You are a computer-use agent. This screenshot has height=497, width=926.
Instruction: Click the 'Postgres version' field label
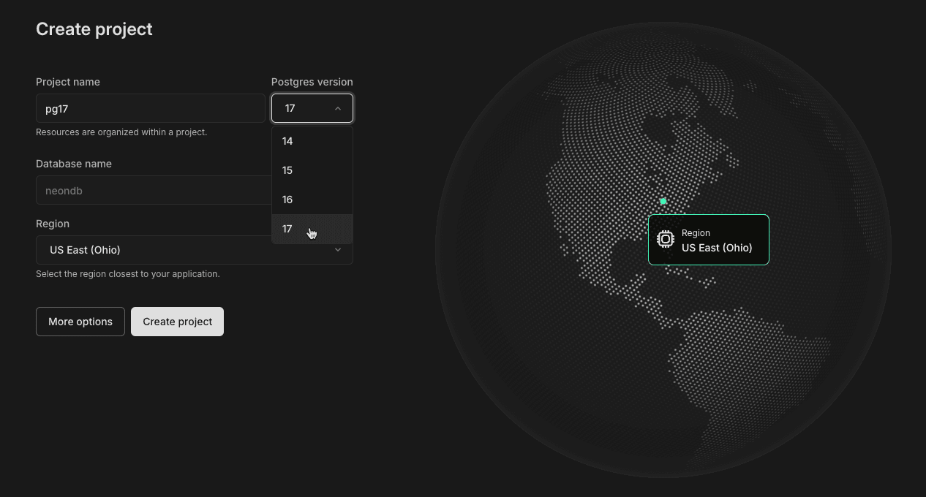312,82
